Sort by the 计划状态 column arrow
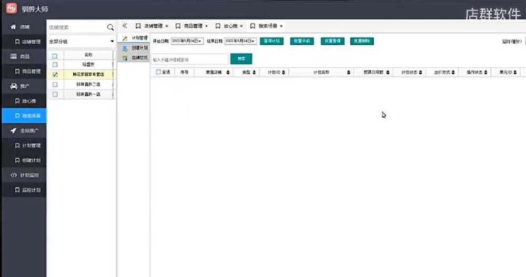 (x=420, y=72)
